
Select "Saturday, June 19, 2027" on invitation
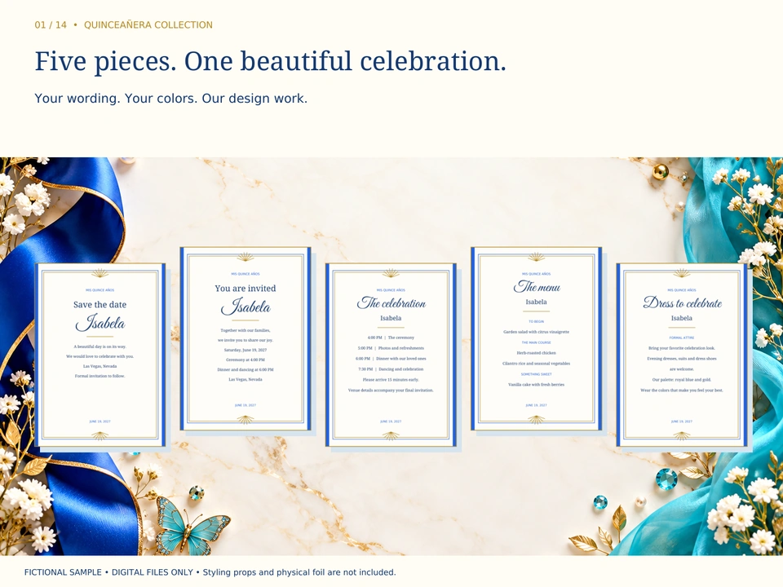point(246,350)
